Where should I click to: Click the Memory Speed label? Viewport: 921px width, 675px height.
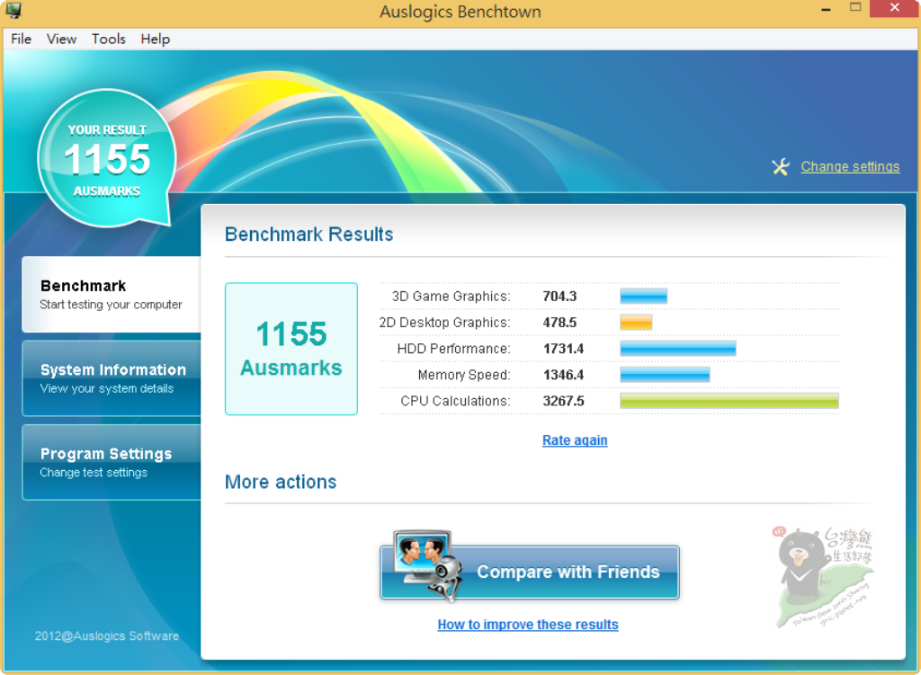tap(464, 375)
